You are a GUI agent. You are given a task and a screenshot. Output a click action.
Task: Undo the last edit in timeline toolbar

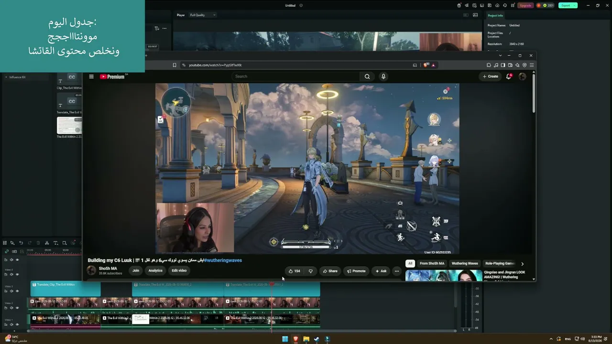[21, 243]
